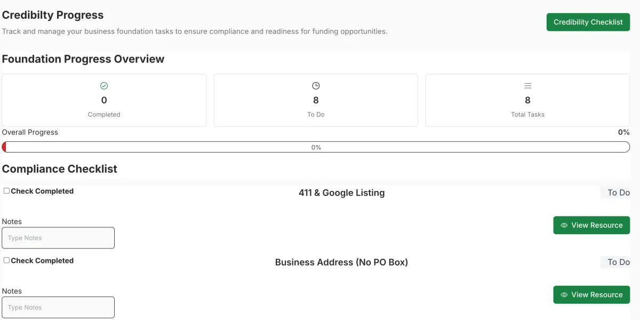Image resolution: width=640 pixels, height=320 pixels.
Task: View Resource for Business Address task
Action: 591,294
